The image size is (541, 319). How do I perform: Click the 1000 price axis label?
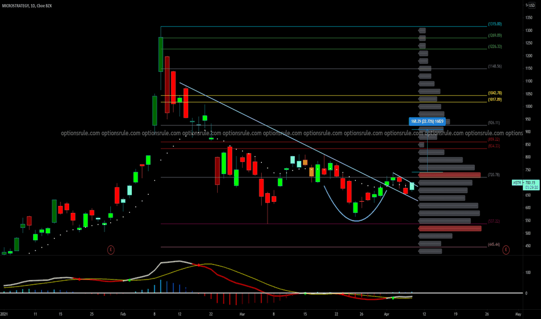(x=529, y=107)
